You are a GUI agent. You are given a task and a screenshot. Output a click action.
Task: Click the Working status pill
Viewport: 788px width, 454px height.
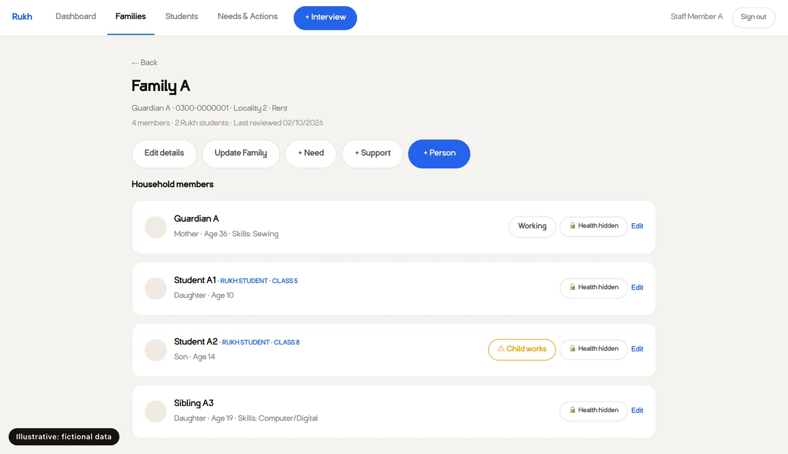(532, 226)
